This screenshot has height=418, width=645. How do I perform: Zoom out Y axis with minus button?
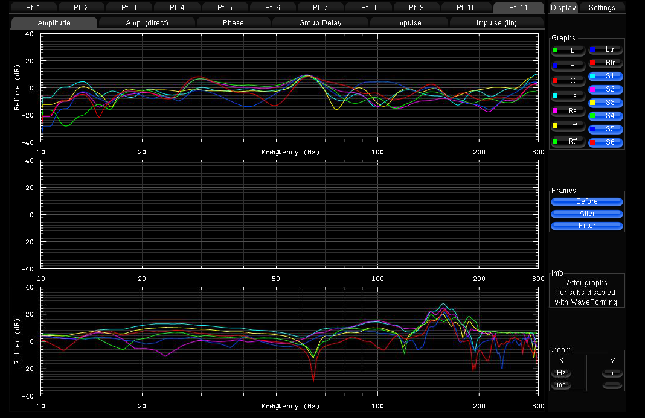(x=612, y=385)
